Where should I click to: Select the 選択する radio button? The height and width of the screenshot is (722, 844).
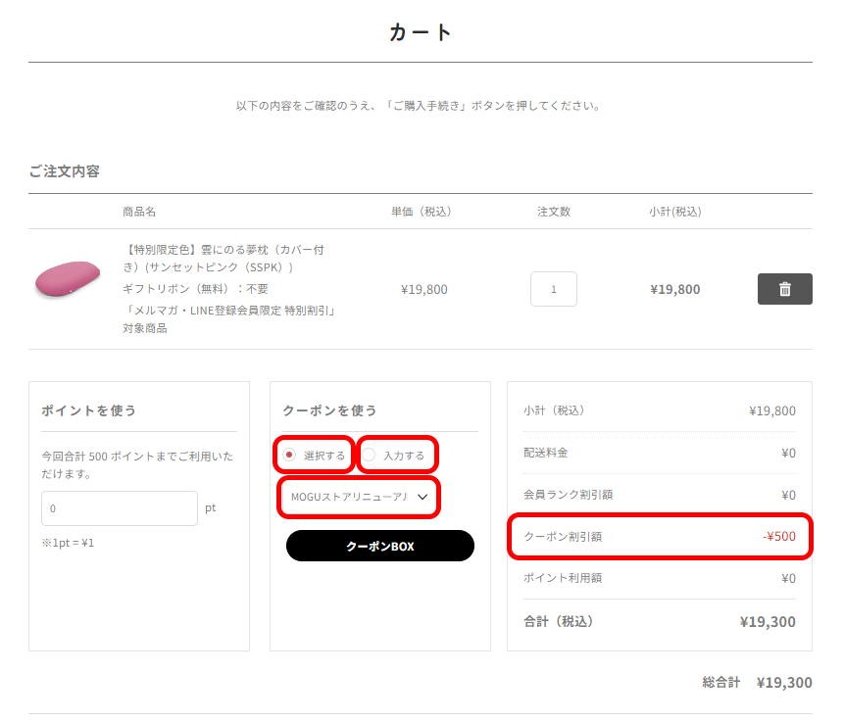coord(289,456)
